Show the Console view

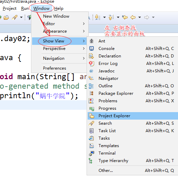pos(133,49)
